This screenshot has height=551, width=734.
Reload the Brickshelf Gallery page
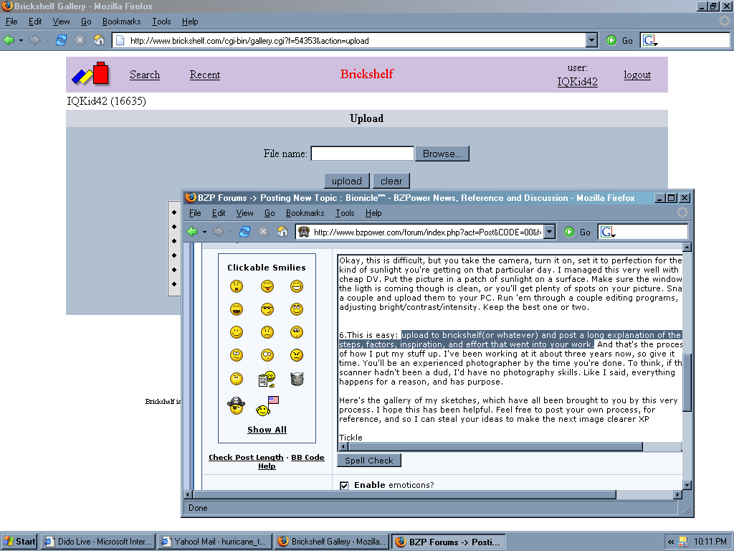coord(61,40)
